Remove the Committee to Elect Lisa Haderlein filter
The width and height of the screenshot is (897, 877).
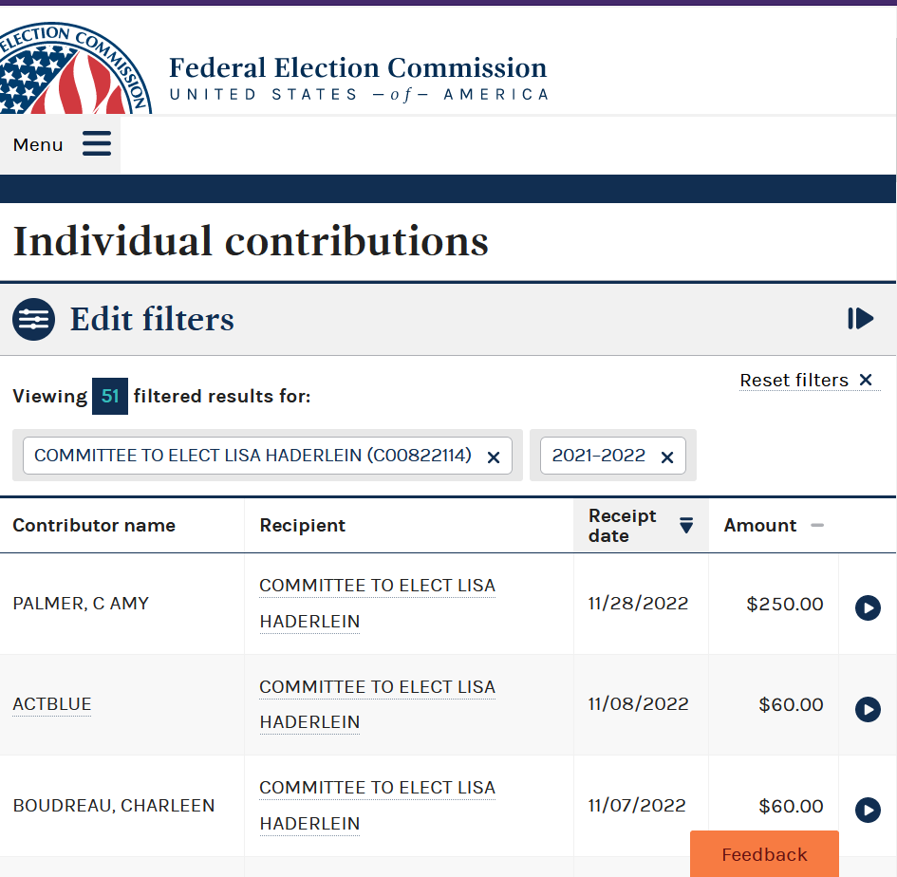tap(494, 457)
